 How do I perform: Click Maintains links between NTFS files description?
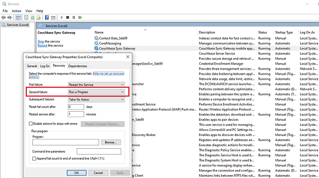pyautogui.click(x=227, y=175)
